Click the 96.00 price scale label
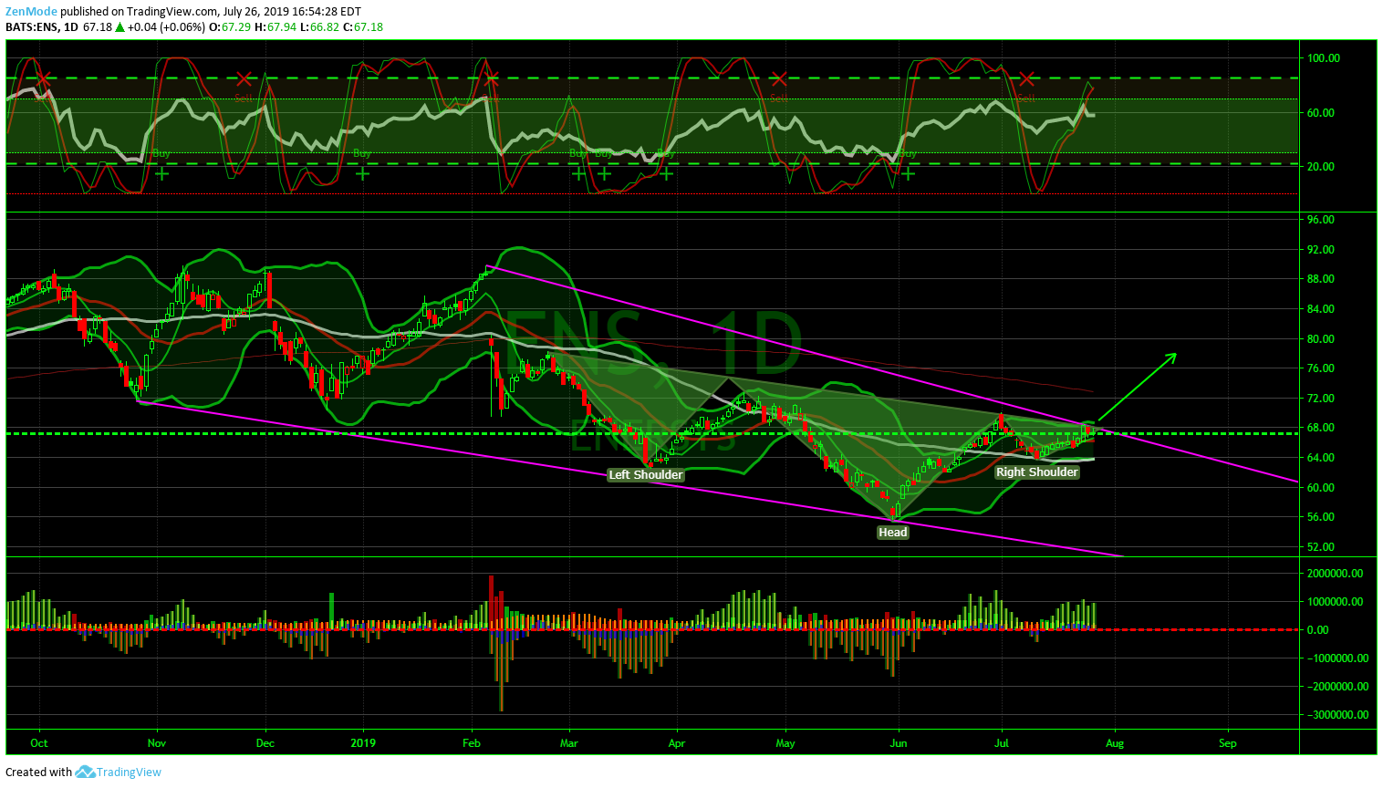1383x788 pixels. [1320, 220]
